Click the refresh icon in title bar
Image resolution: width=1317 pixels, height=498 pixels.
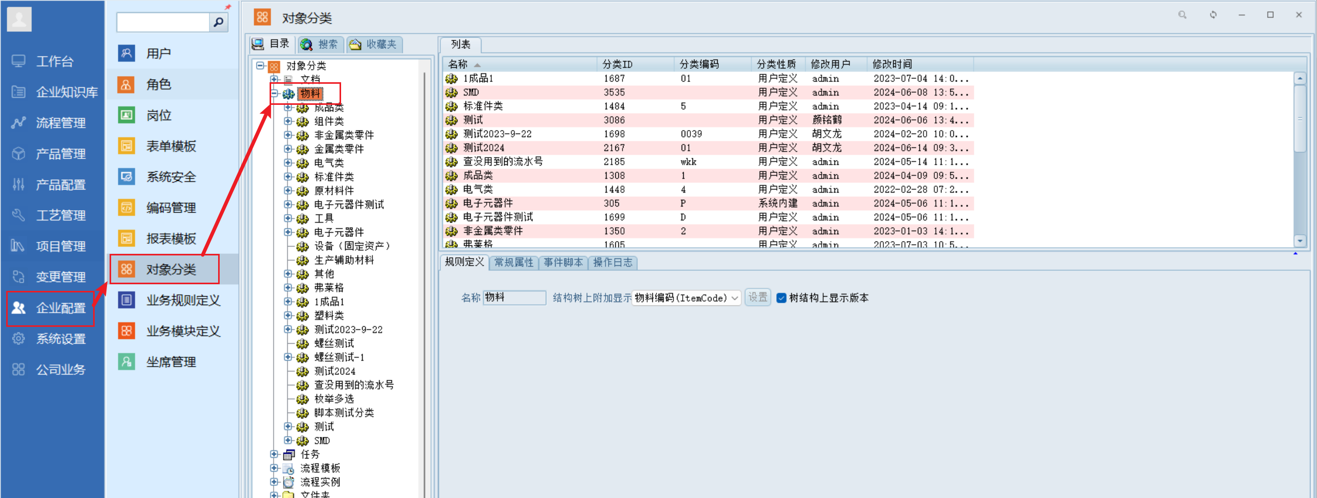[x=1213, y=15]
